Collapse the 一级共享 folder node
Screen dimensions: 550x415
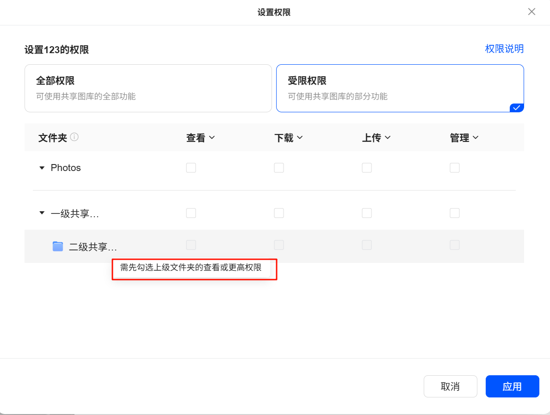coord(42,213)
